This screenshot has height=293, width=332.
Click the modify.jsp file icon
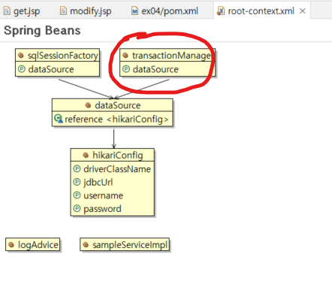[63, 11]
